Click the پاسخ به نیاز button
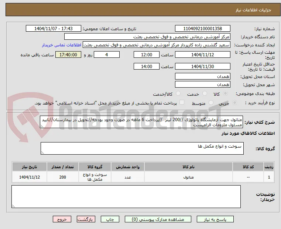 pos(215,219)
